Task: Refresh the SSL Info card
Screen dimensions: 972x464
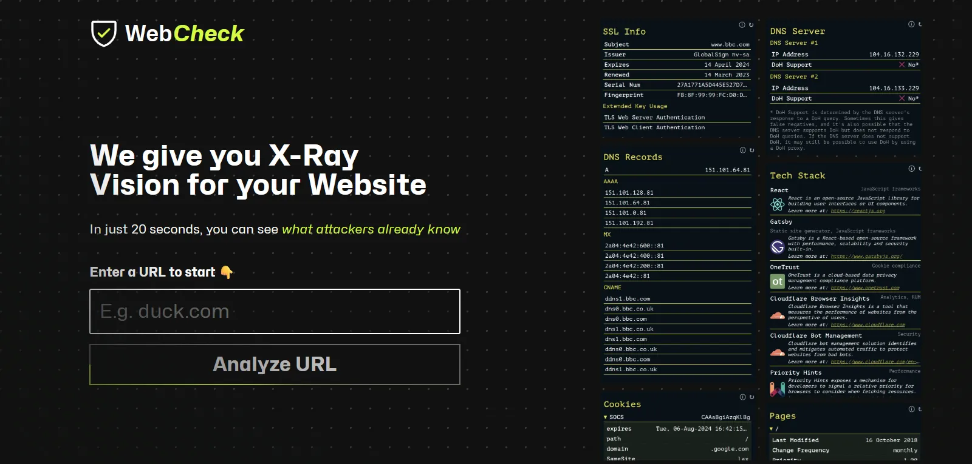Action: coord(751,25)
